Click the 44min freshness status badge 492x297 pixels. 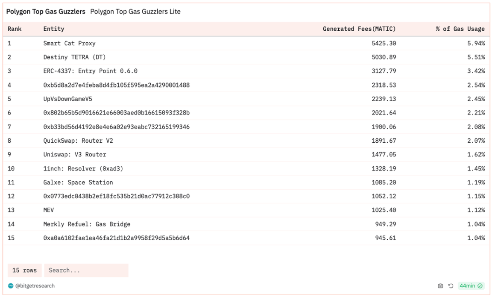(x=470, y=285)
